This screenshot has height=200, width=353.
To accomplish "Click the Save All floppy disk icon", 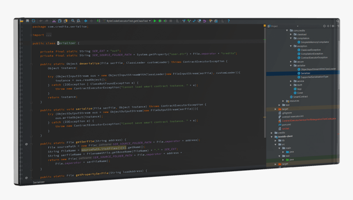I will pos(28,21).
